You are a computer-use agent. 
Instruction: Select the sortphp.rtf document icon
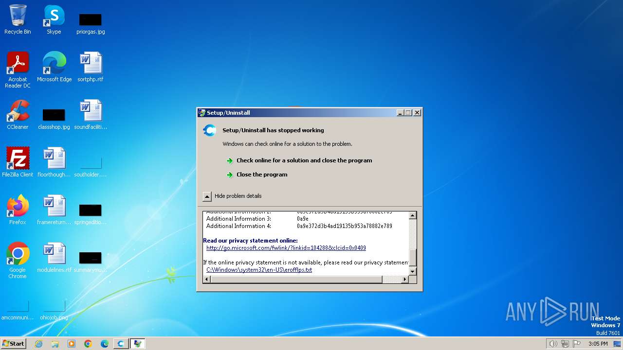pos(91,67)
